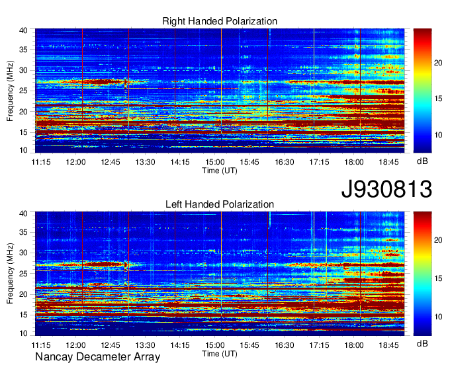The image size is (450, 365).
Task: Select the J930813 observation label
Action: click(386, 189)
